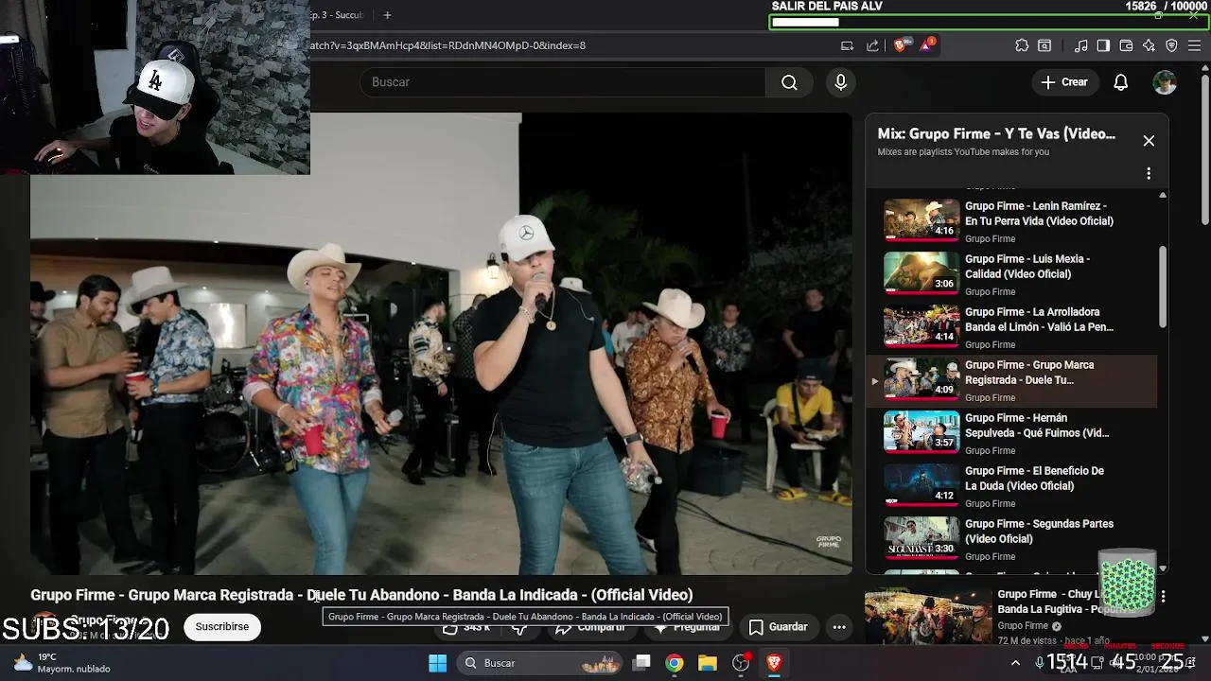
Task: Open a new browser tab
Action: [x=387, y=15]
